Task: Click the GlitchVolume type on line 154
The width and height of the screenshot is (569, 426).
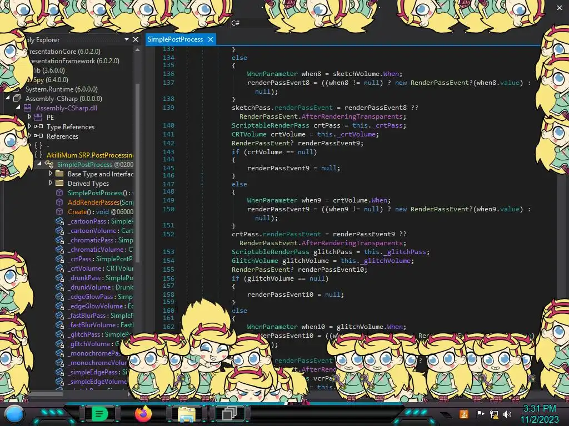Action: click(x=254, y=261)
